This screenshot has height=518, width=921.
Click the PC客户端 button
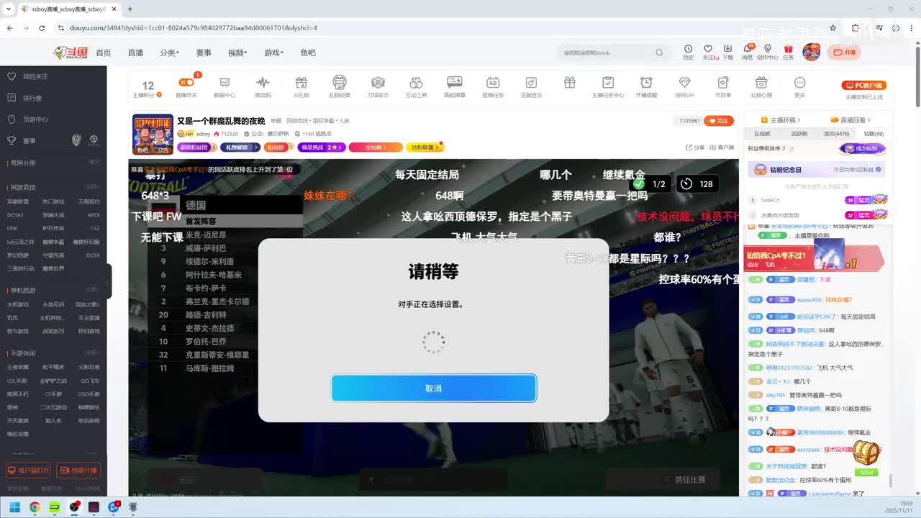coord(863,85)
